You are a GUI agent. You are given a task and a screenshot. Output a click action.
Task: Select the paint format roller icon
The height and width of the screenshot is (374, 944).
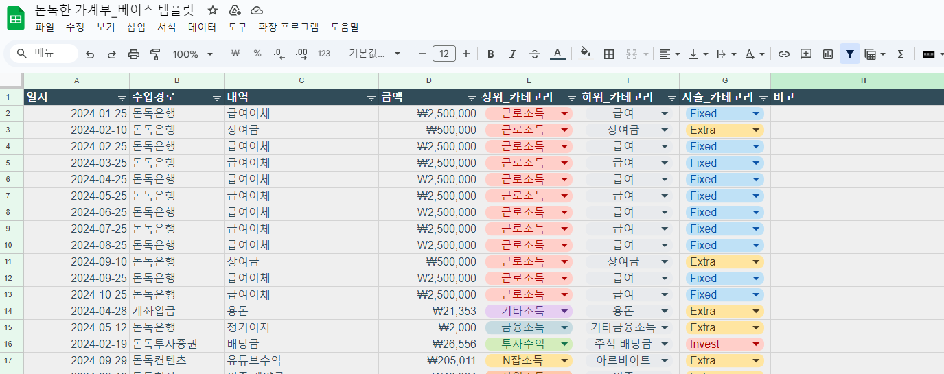tap(155, 54)
